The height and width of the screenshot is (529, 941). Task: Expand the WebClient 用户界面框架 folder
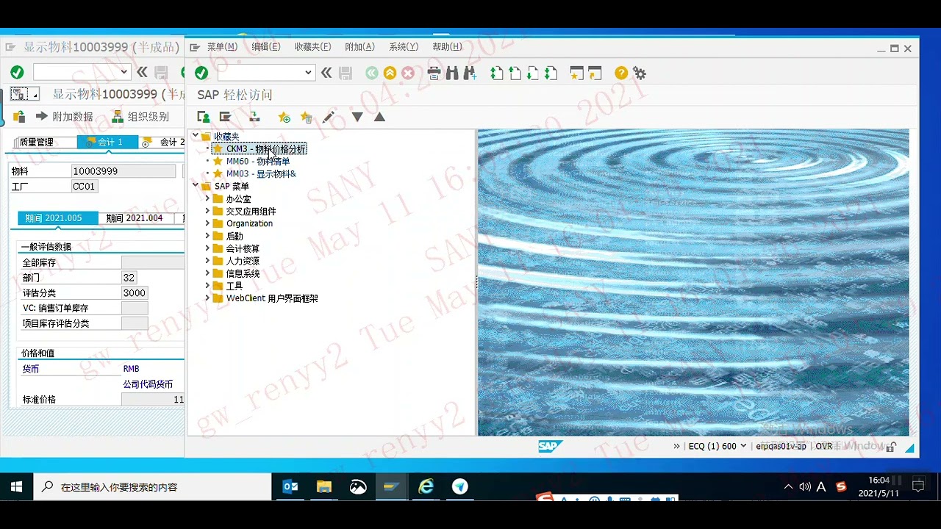click(x=207, y=298)
